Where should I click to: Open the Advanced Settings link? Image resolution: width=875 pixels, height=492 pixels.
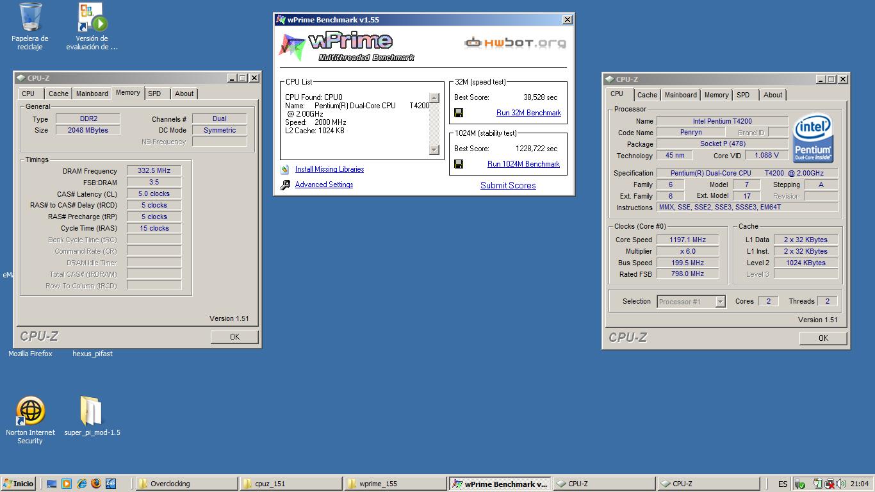tap(324, 185)
